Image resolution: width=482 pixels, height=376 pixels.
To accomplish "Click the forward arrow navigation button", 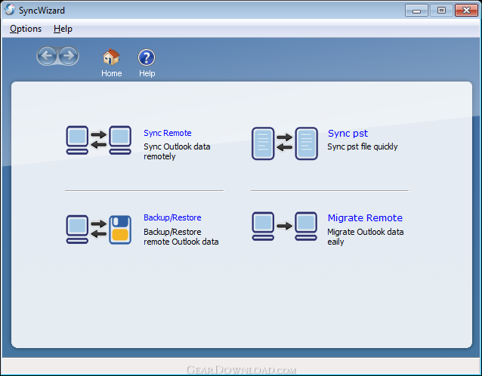I will [69, 56].
